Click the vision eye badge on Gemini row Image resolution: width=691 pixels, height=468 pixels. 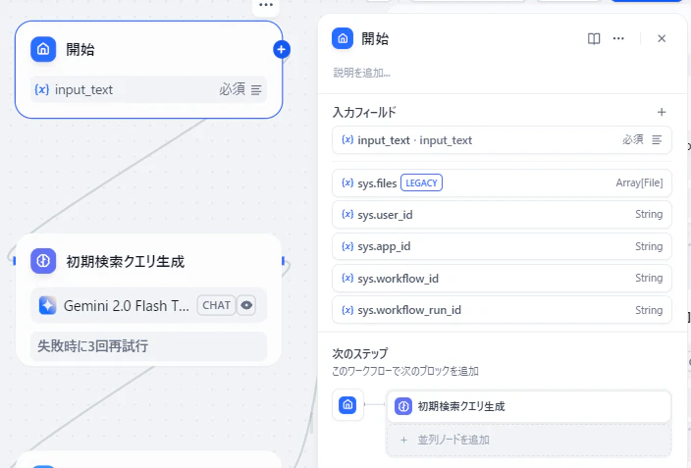pyautogui.click(x=246, y=305)
